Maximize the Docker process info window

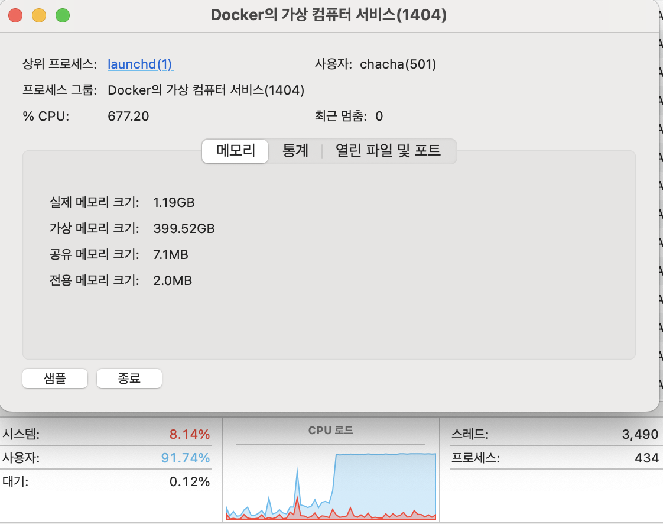[x=63, y=15]
